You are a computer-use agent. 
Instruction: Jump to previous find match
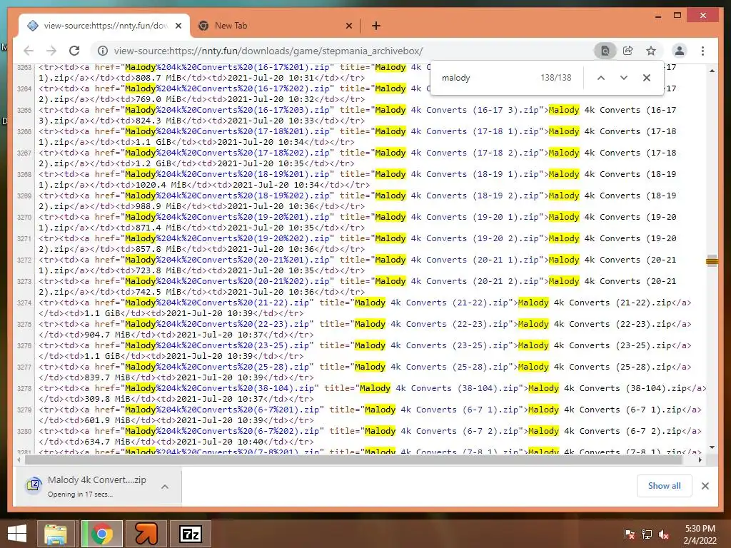coord(601,78)
